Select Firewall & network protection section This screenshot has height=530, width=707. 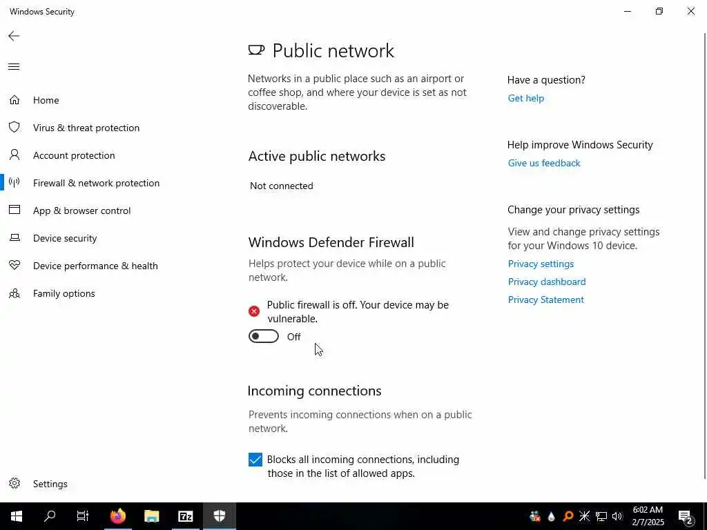[96, 182]
